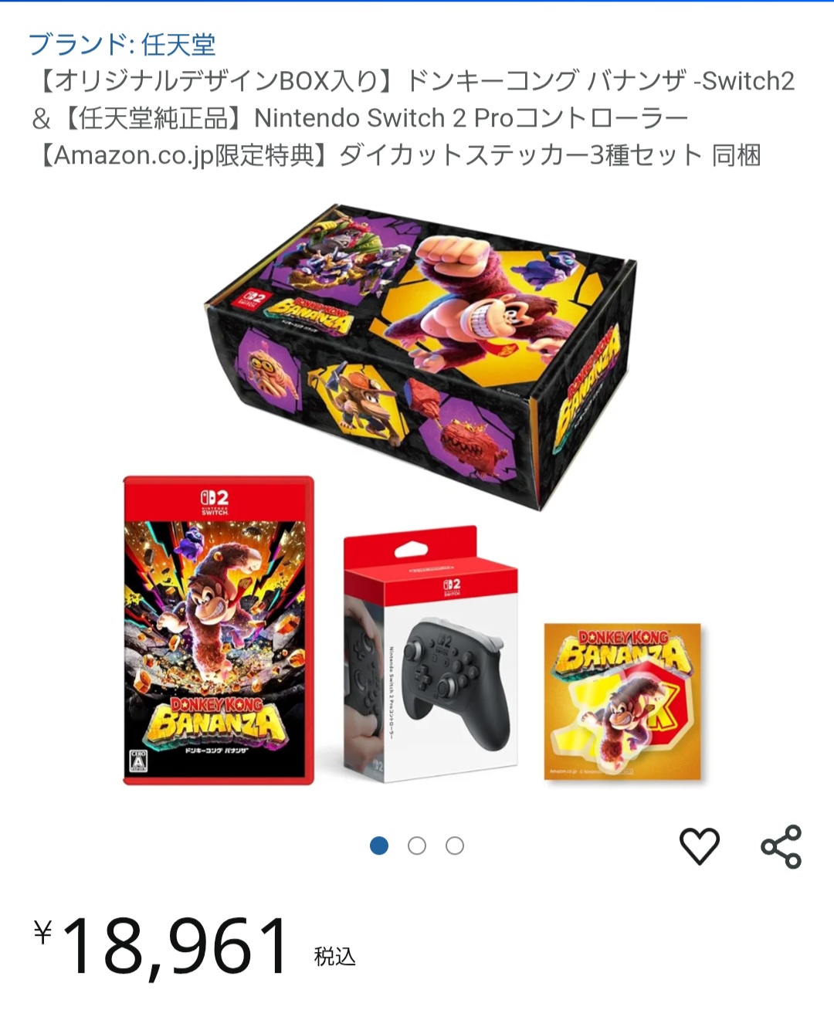Viewport: 834px width, 1020px height.
Task: Click the 税込 tax-included label
Action: (334, 957)
